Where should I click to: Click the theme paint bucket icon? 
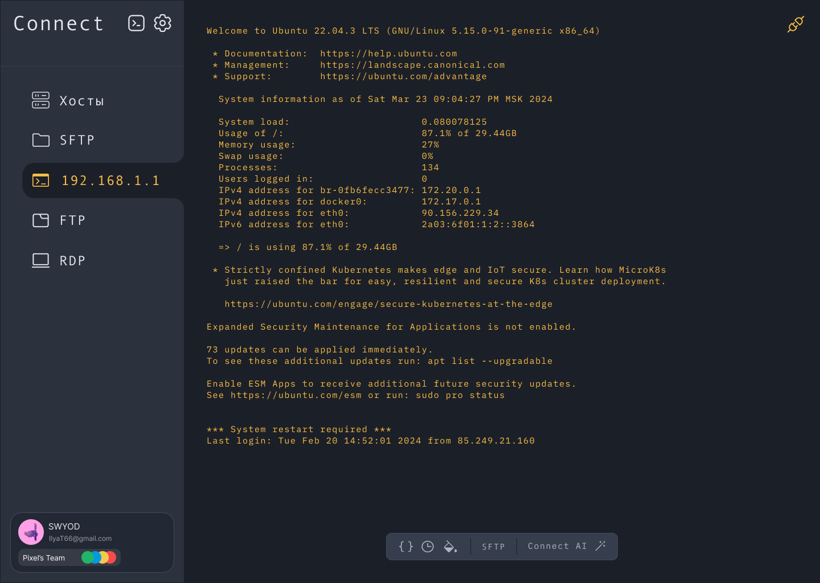450,546
